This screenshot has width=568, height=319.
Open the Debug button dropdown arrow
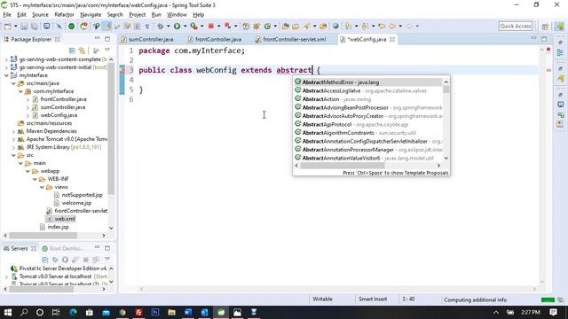click(x=168, y=26)
